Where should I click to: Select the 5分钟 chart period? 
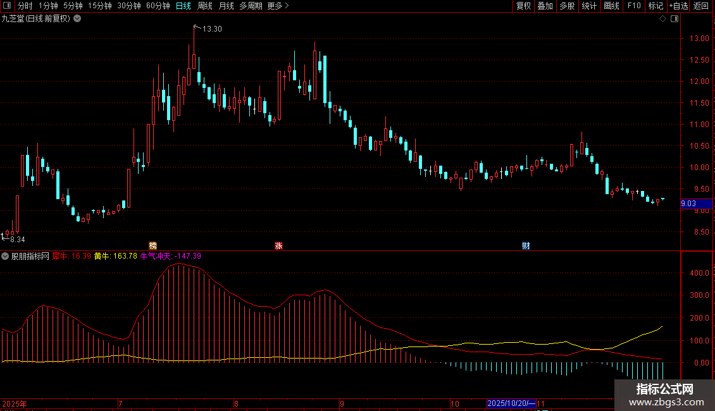click(x=72, y=6)
